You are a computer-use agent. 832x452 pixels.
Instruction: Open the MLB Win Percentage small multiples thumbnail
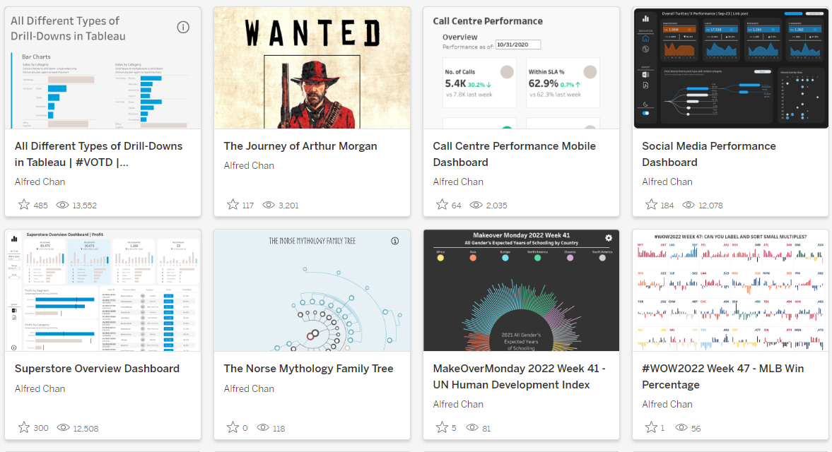(730, 290)
